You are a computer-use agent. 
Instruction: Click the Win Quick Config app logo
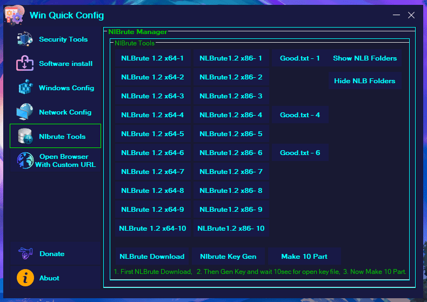(15, 16)
